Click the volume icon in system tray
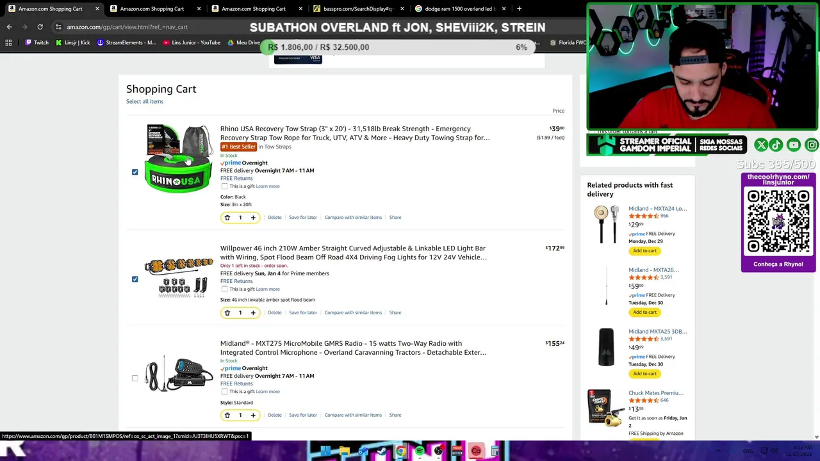This screenshot has height=461, width=820. pos(775,451)
